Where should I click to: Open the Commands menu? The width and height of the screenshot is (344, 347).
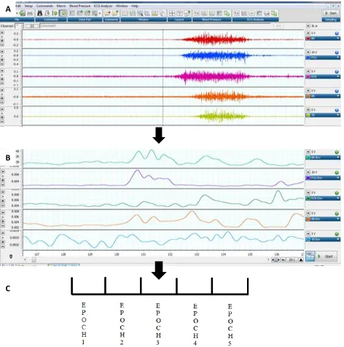point(44,6)
